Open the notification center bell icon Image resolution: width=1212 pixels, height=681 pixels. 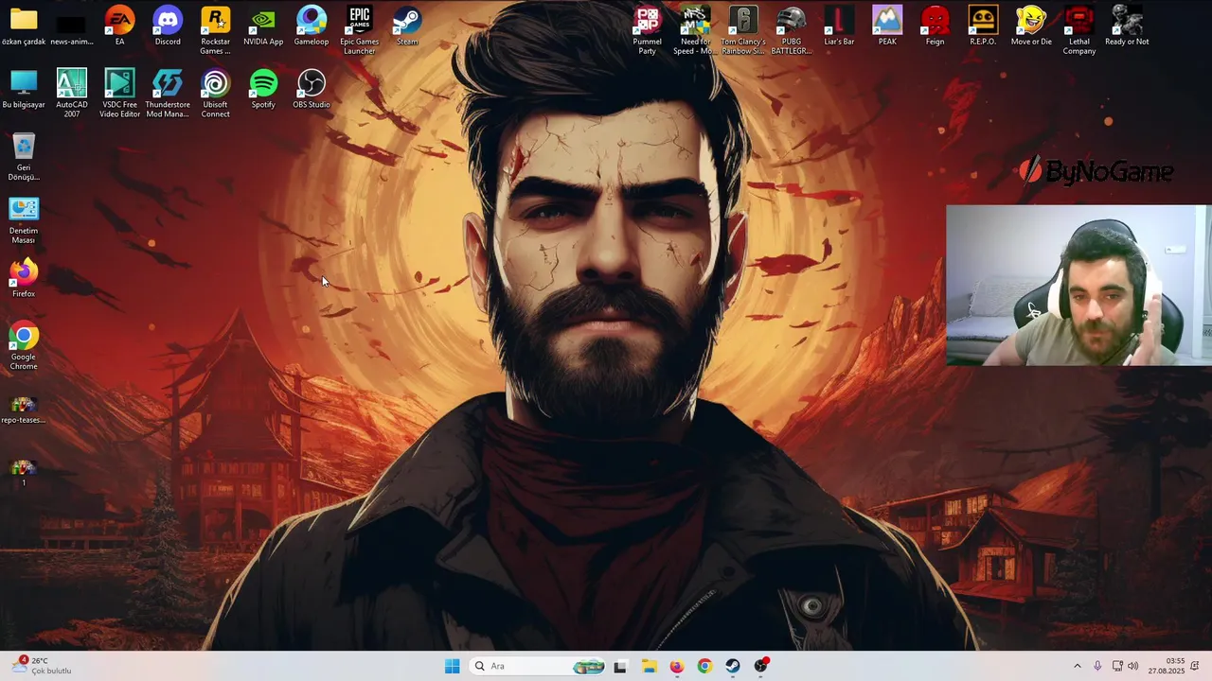(1196, 666)
